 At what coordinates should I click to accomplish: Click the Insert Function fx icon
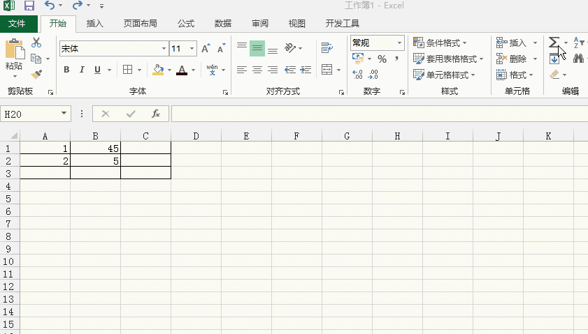pyautogui.click(x=156, y=114)
